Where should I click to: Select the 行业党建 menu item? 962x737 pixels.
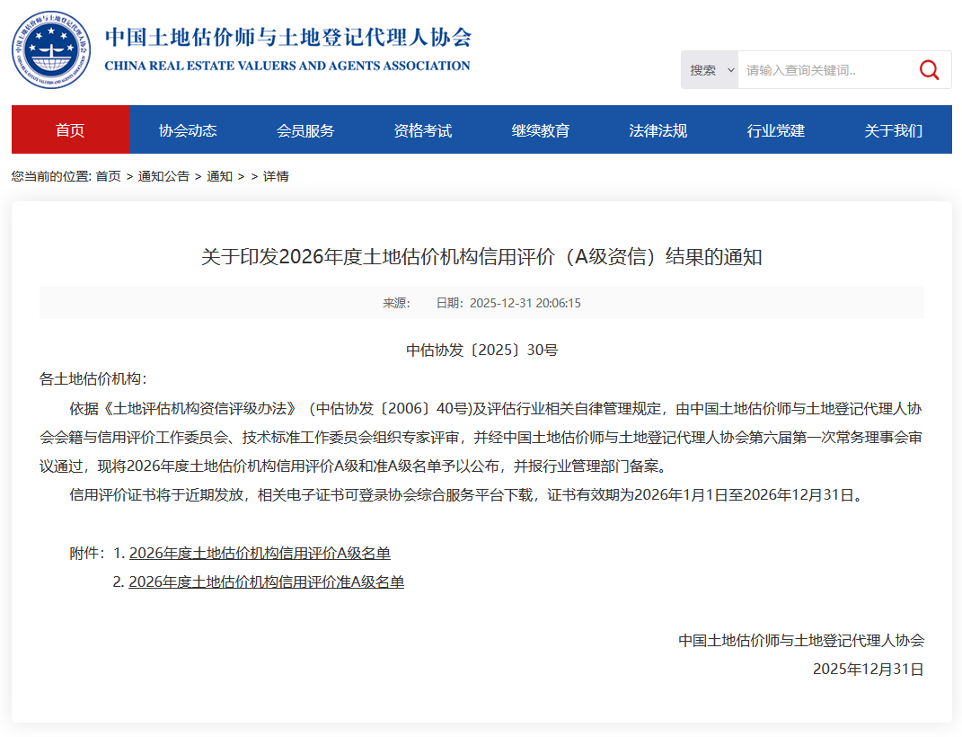776,130
